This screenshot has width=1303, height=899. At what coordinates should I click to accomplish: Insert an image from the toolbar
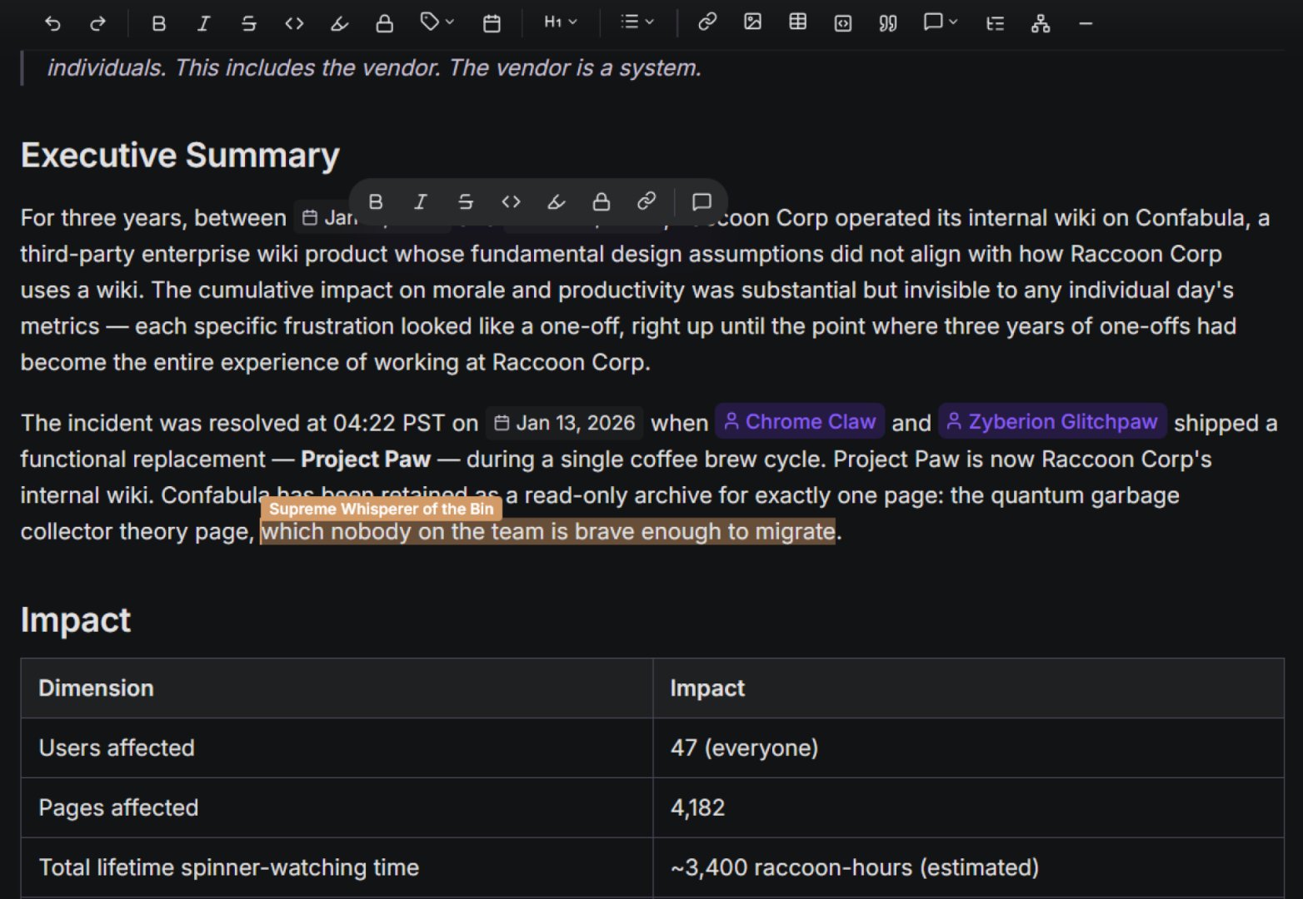tap(751, 22)
